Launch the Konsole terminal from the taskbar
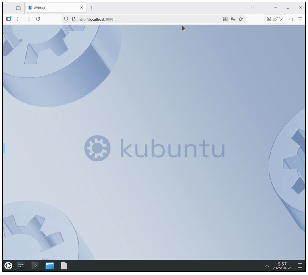The image size is (308, 275). [x=35, y=266]
